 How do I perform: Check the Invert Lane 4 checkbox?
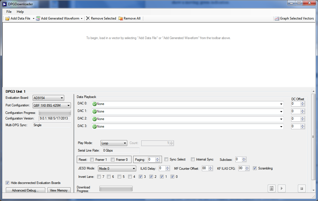pyautogui.click(x=130, y=177)
